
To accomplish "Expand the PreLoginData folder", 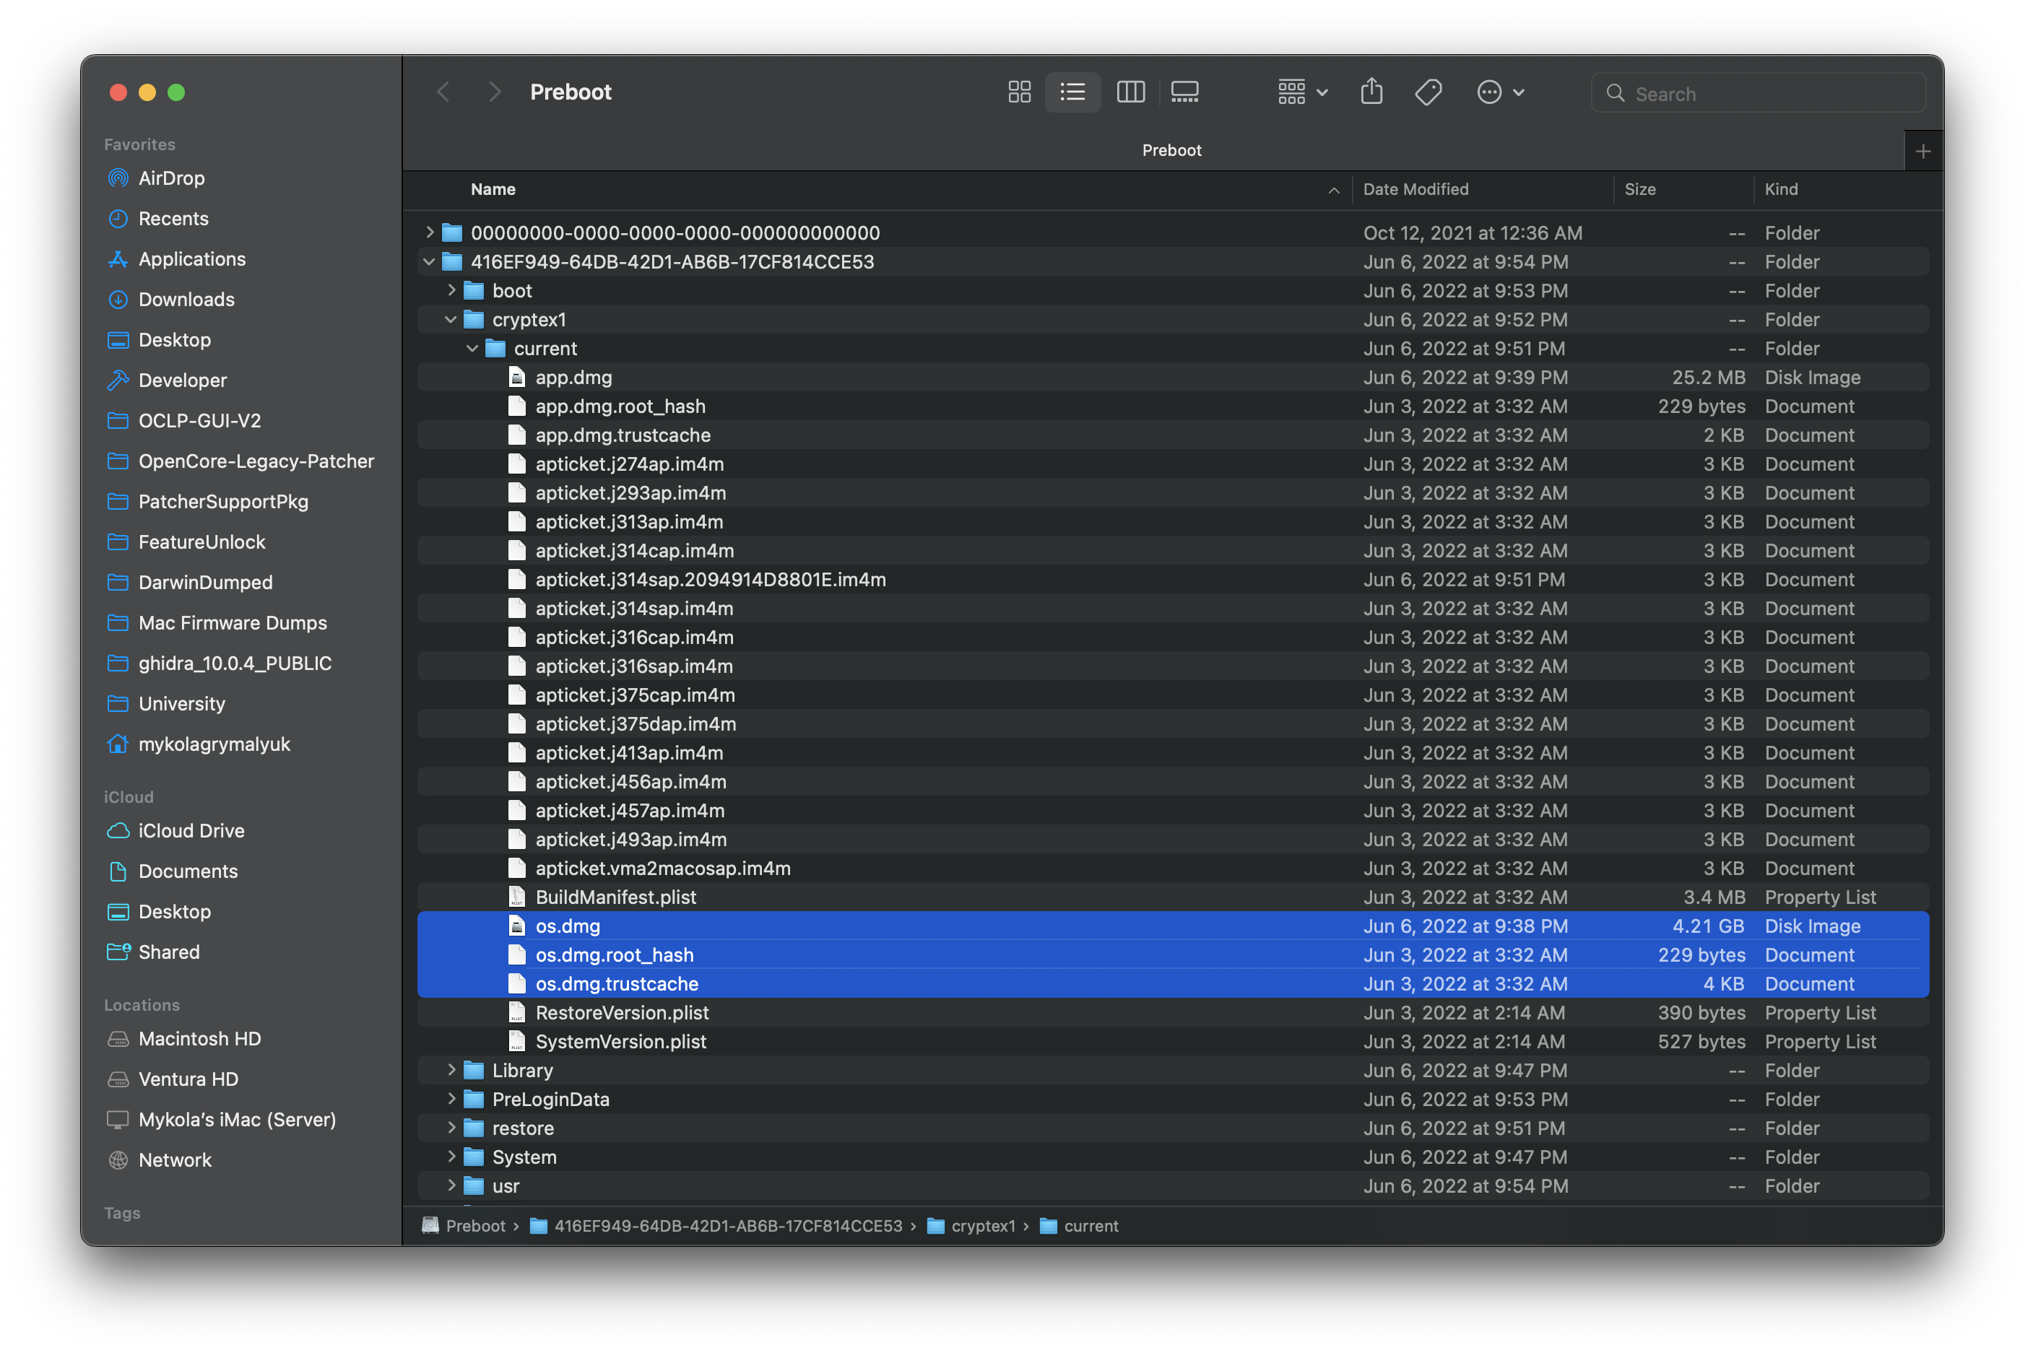I will pos(451,1098).
